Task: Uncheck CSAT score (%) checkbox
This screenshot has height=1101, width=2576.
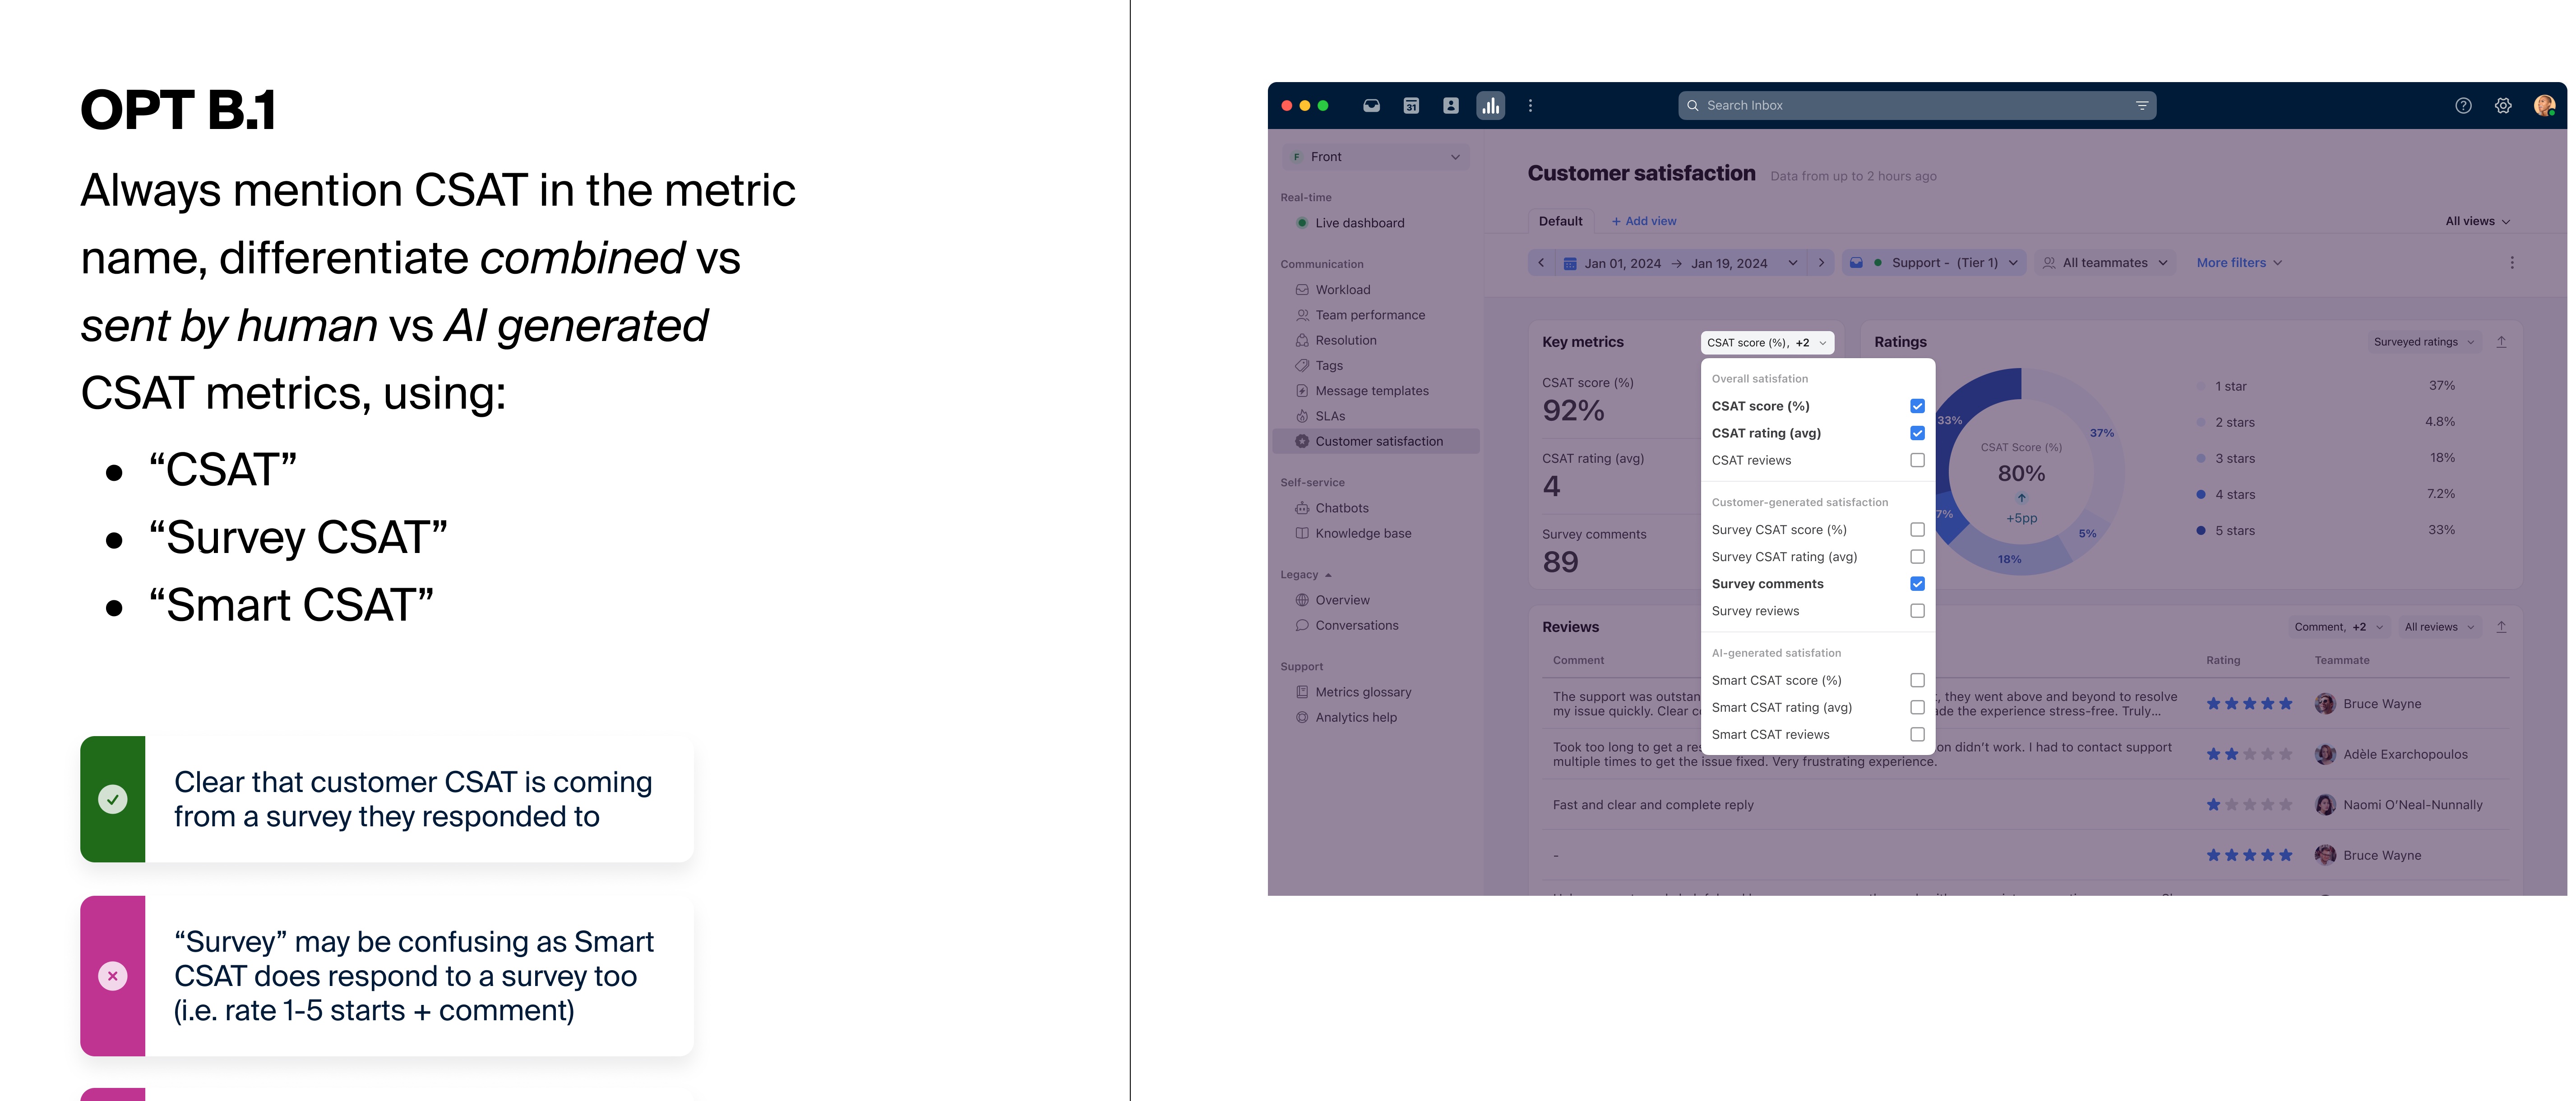Action: click(x=1917, y=406)
